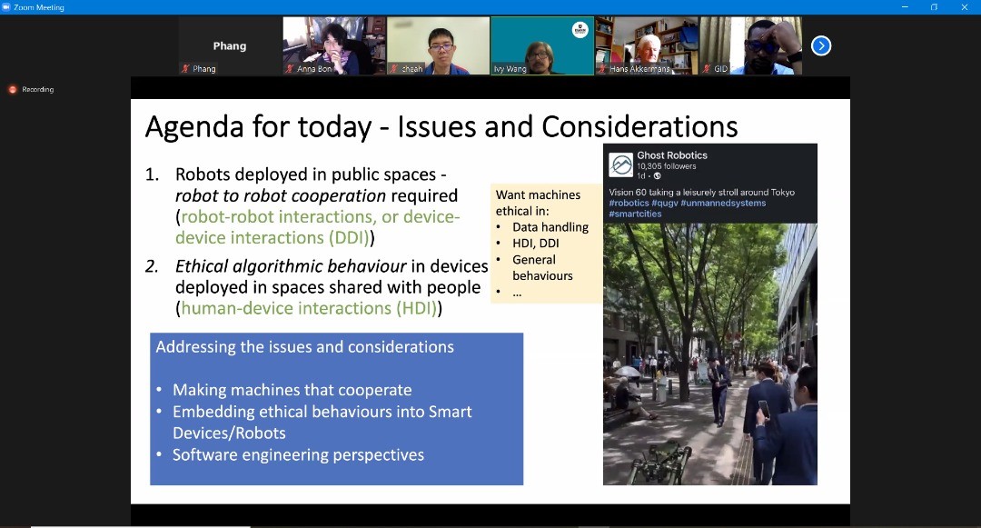Screen dimensions: 981x528
Task: Open the #smartcities hashtag link
Action: (x=635, y=214)
